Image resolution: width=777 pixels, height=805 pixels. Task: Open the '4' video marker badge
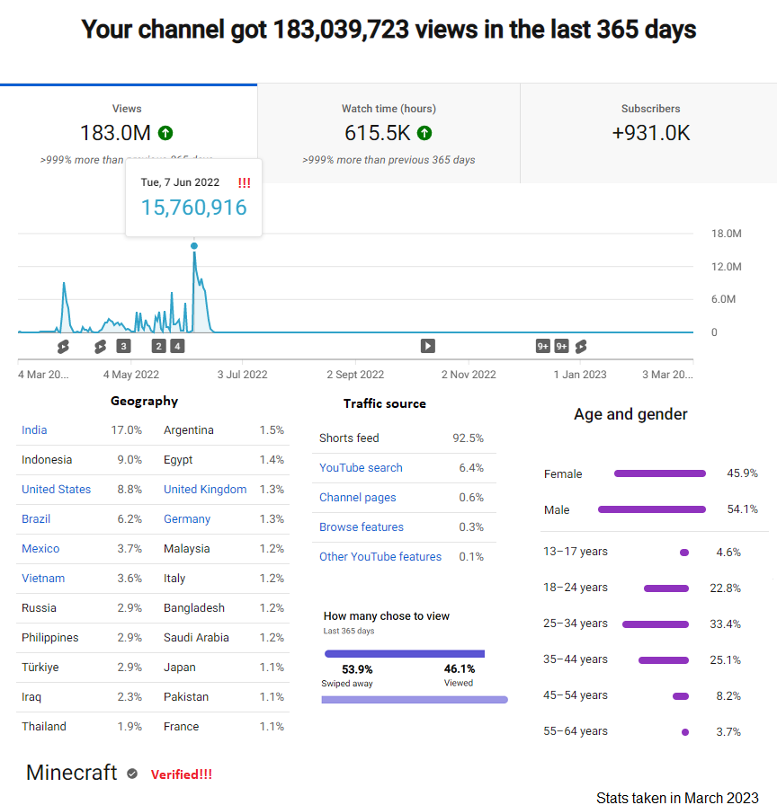pos(177,346)
